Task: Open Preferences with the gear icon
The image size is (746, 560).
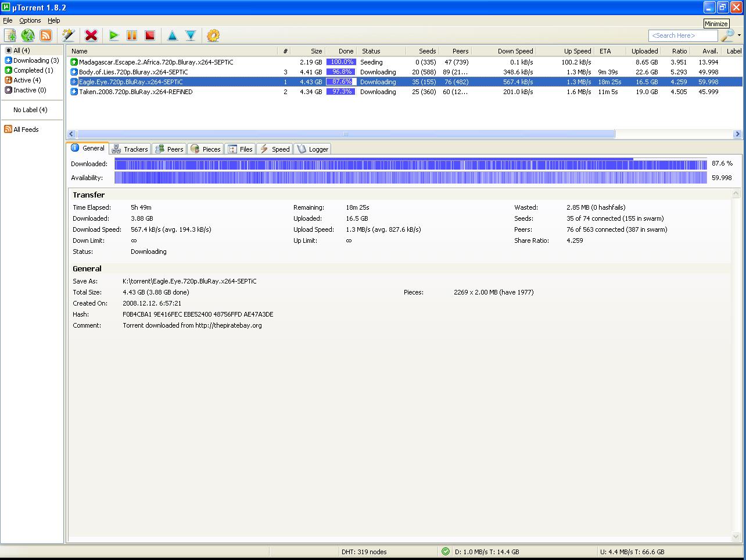Action: click(x=213, y=35)
